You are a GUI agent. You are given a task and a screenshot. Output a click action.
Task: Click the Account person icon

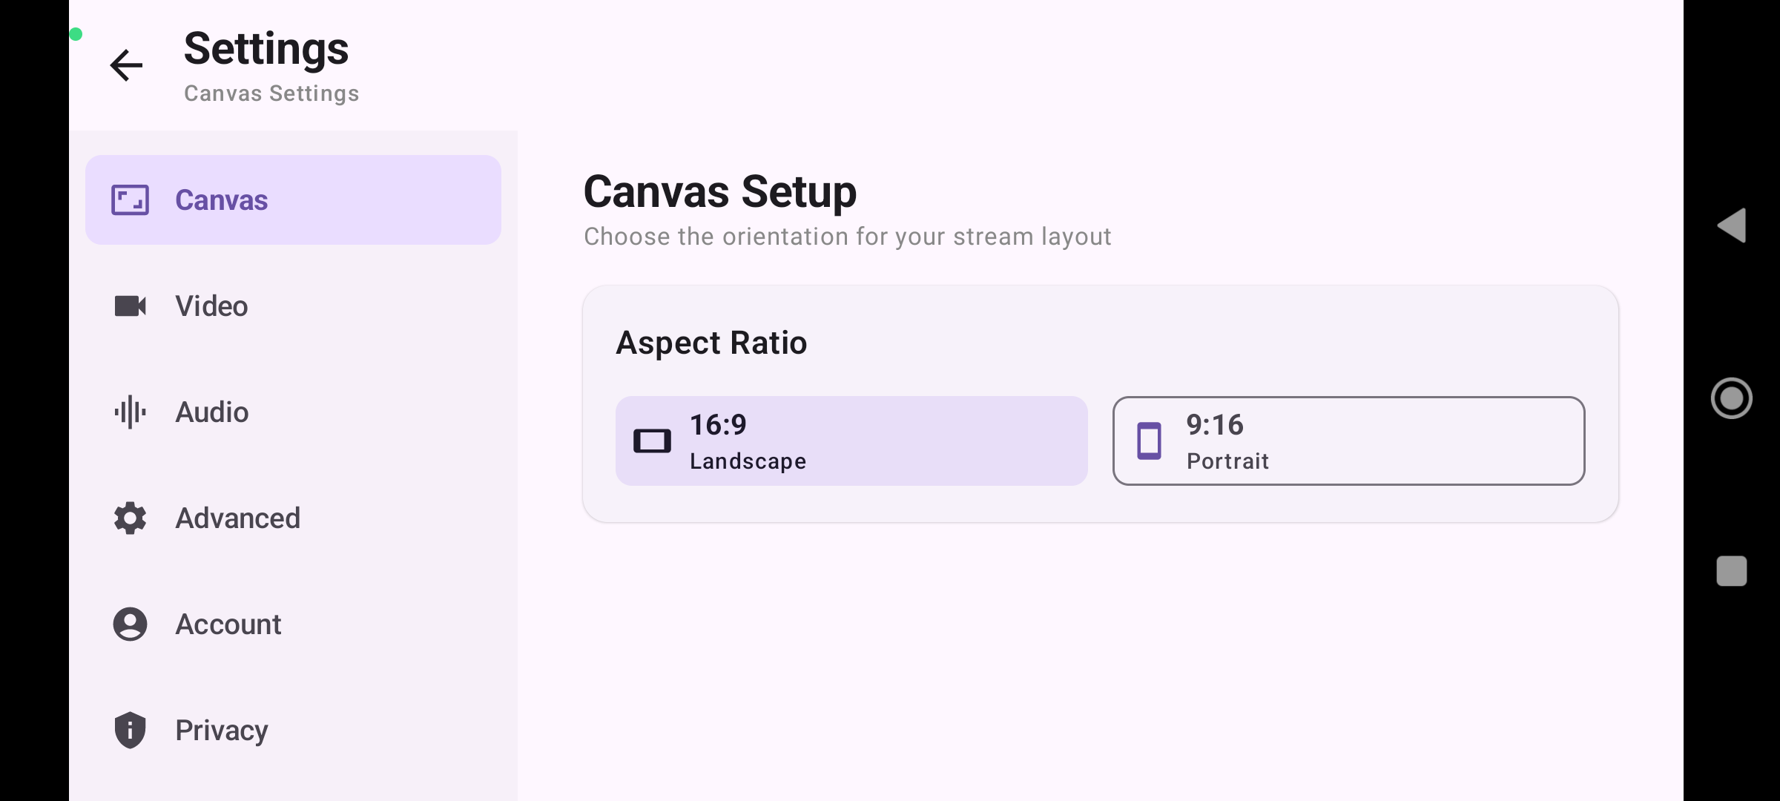(x=130, y=624)
